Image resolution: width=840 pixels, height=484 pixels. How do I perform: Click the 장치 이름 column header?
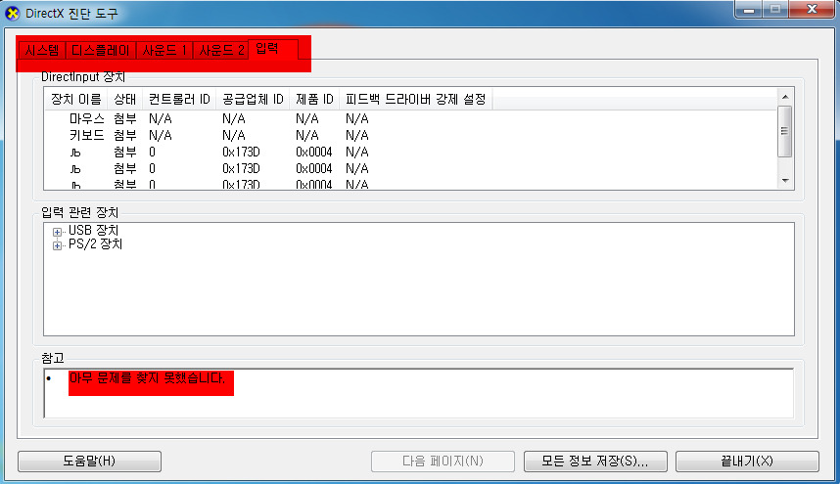(76, 99)
